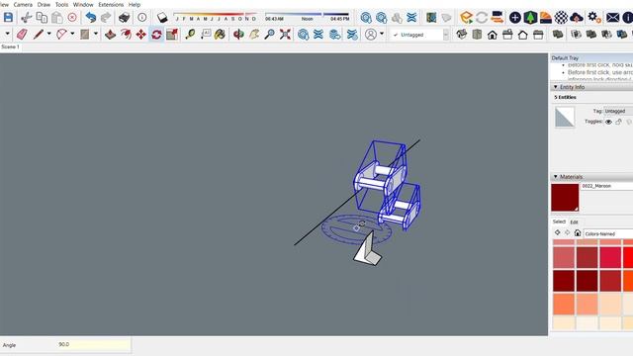Toggle shadows display button

(162, 18)
